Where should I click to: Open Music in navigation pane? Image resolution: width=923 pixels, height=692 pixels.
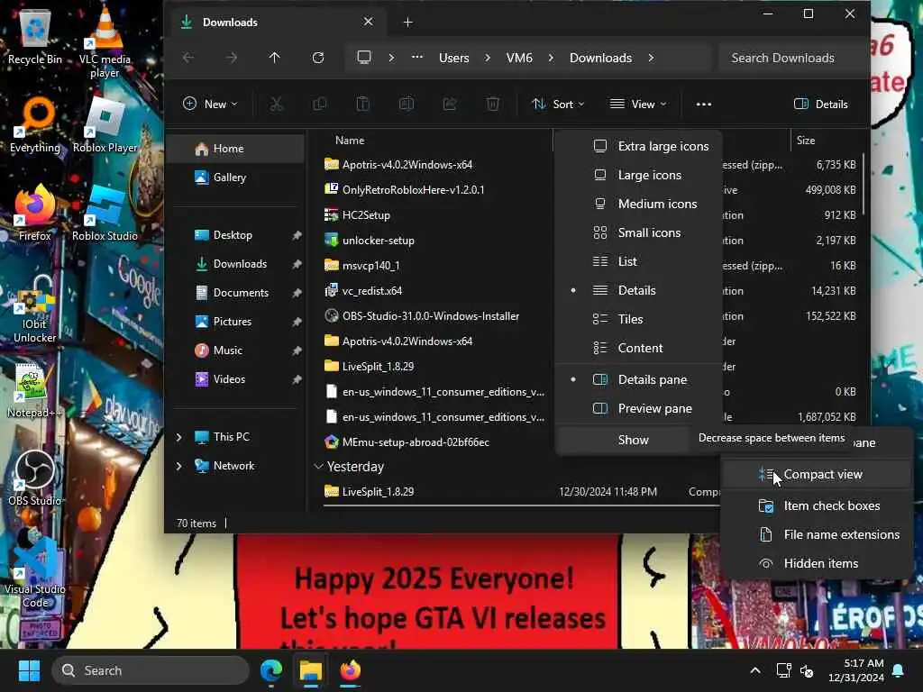pos(237,351)
